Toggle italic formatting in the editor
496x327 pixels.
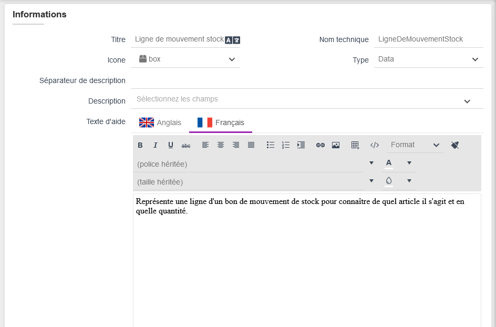[x=156, y=145]
